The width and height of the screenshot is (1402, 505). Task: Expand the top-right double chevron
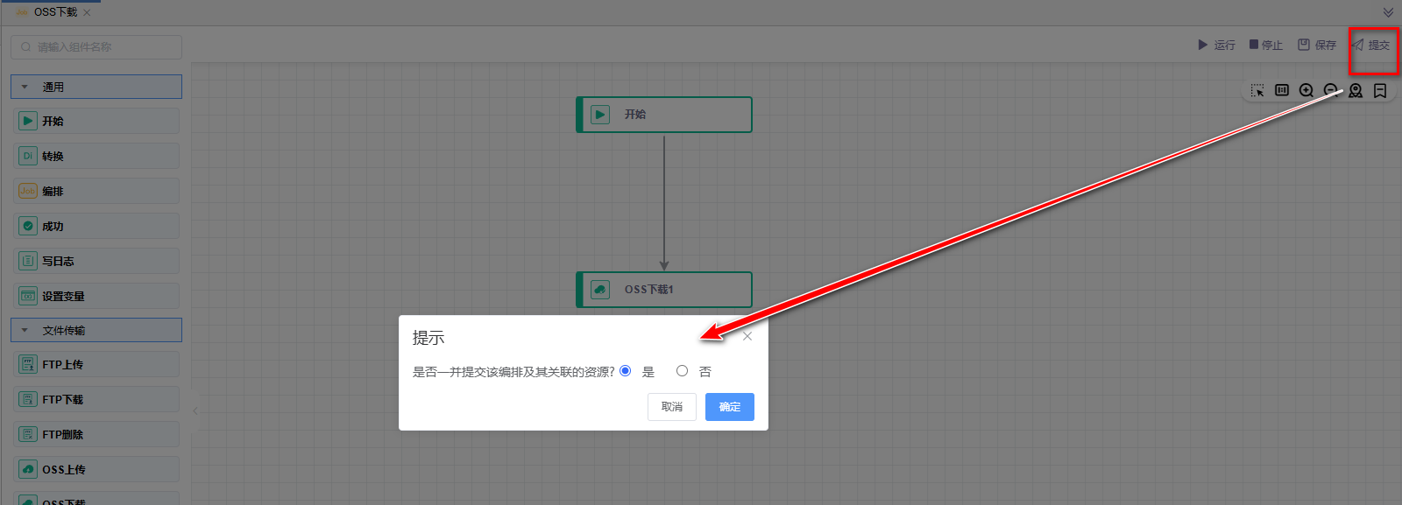click(x=1388, y=12)
